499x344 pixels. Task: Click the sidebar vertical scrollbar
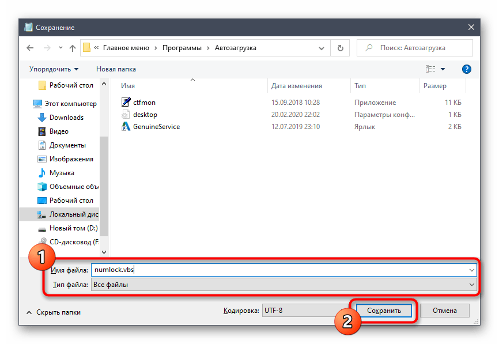pos(104,173)
